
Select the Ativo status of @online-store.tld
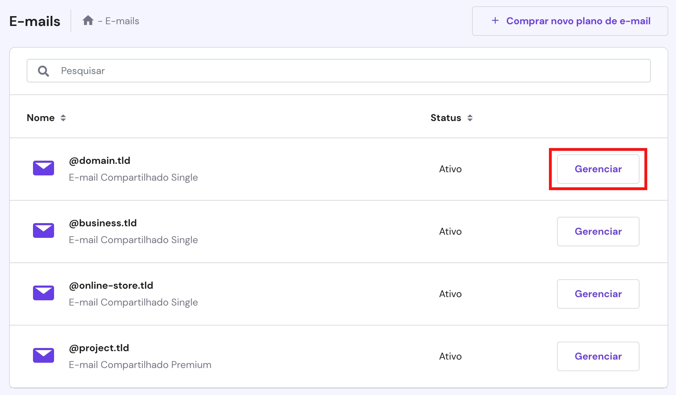pos(450,294)
